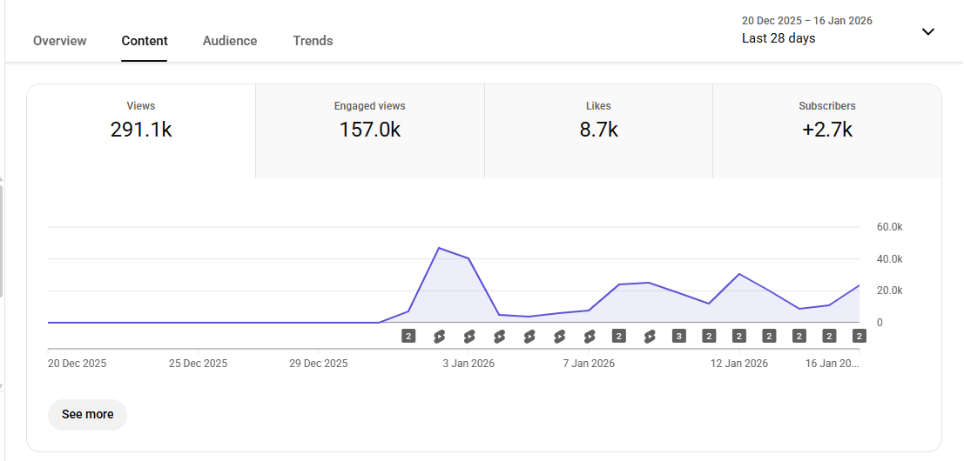Select the Content tab

point(145,41)
